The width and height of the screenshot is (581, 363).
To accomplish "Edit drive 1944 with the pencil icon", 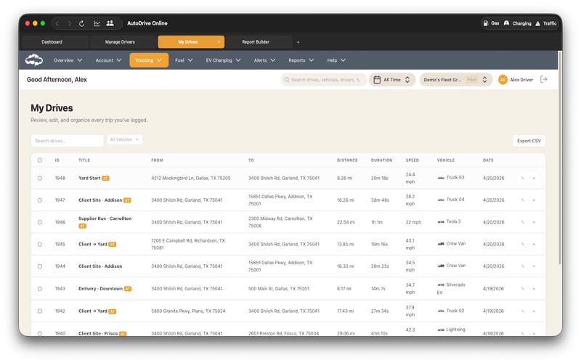I will point(522,266).
